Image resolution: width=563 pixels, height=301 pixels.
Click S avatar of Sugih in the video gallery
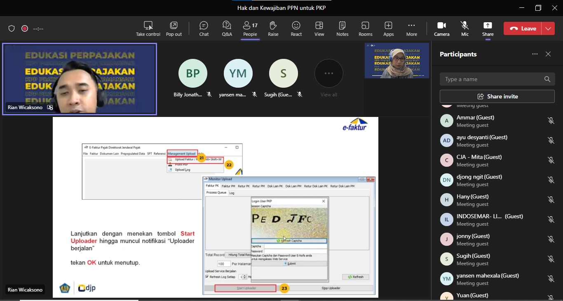point(284,73)
